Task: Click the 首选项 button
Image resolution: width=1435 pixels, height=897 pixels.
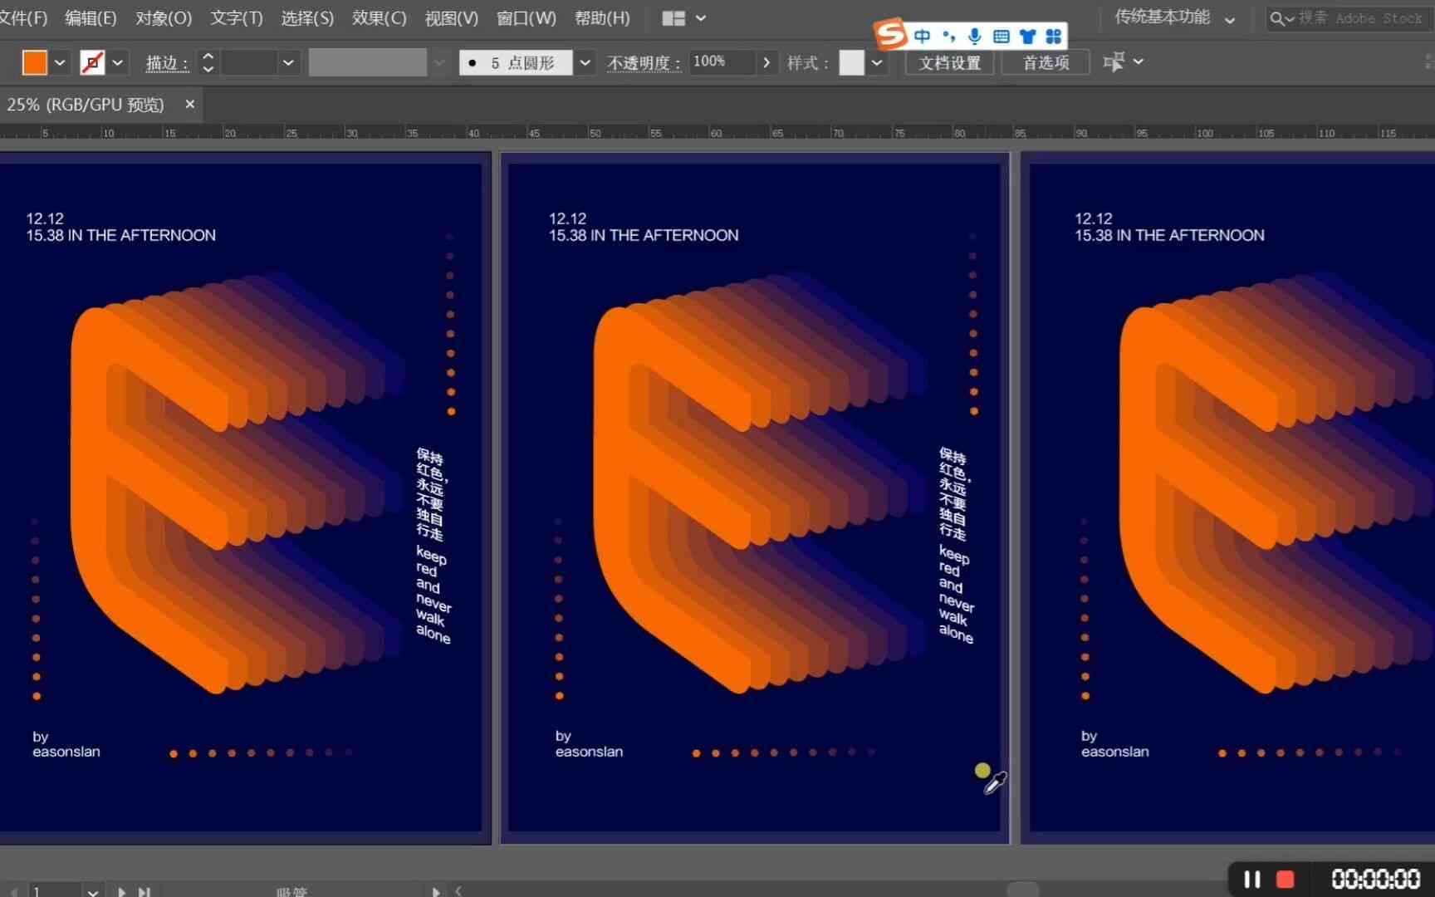Action: coord(1046,62)
